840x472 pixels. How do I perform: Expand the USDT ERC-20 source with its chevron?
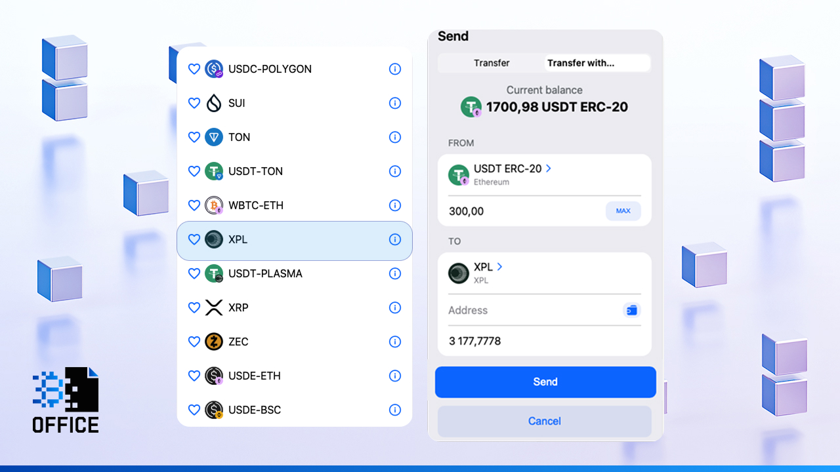(550, 168)
